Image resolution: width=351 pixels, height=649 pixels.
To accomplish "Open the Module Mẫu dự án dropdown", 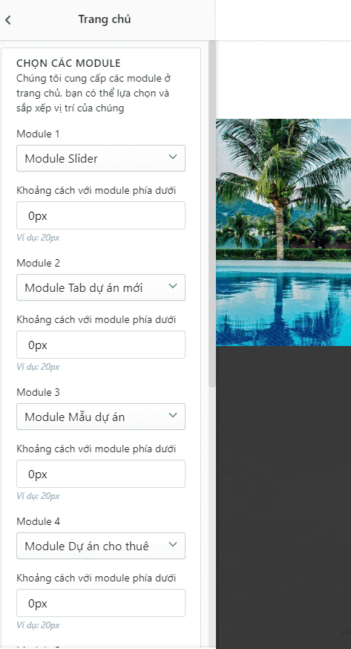I will tap(101, 417).
